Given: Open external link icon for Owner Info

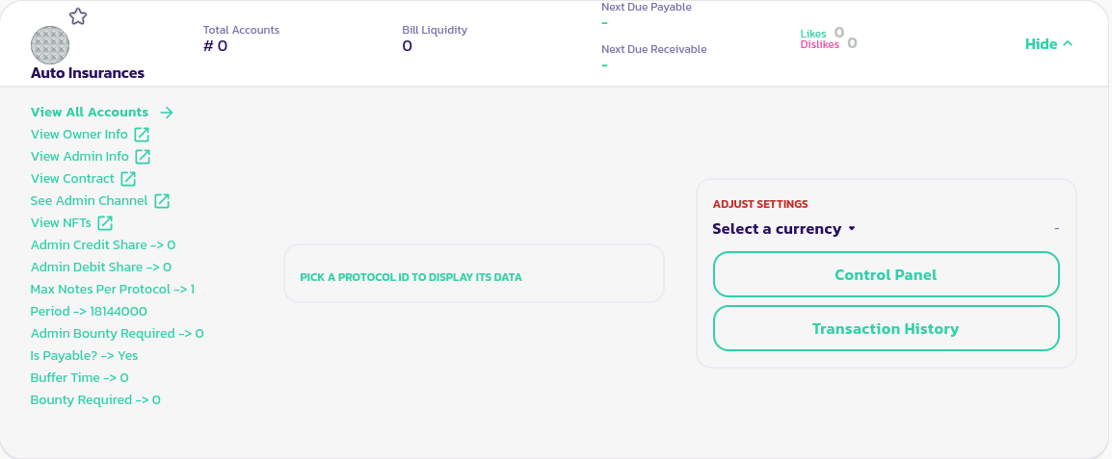Looking at the screenshot, I should (142, 135).
